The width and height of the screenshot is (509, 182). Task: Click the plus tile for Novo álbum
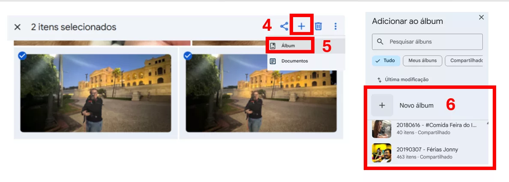(x=382, y=105)
